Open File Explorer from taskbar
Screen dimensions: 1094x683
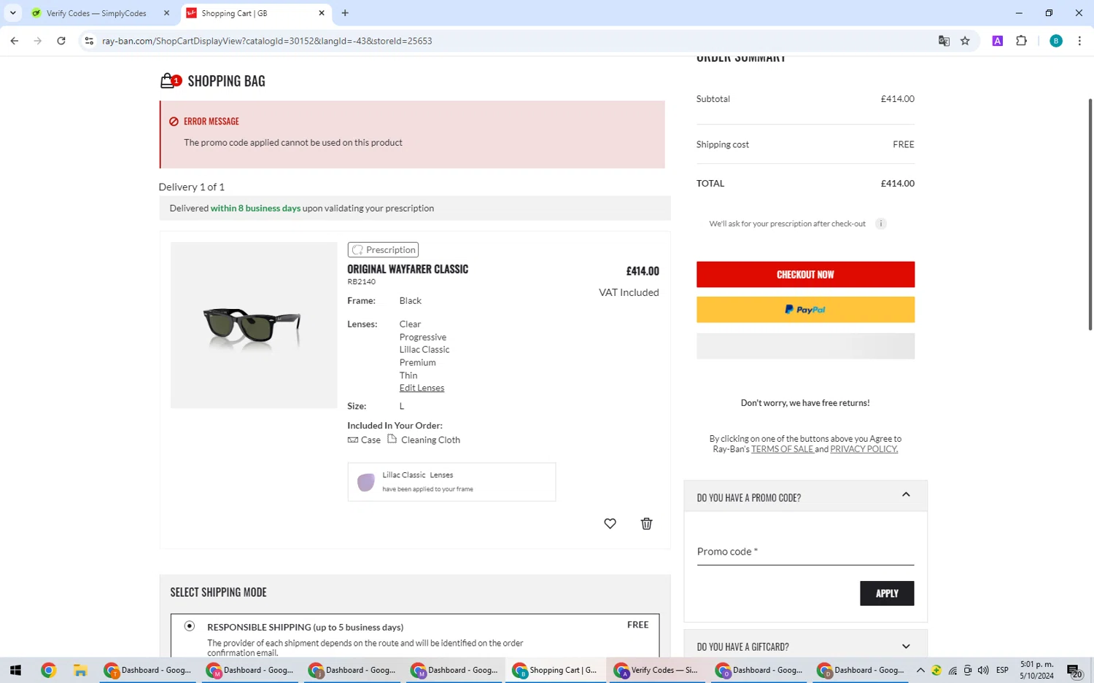coord(80,670)
